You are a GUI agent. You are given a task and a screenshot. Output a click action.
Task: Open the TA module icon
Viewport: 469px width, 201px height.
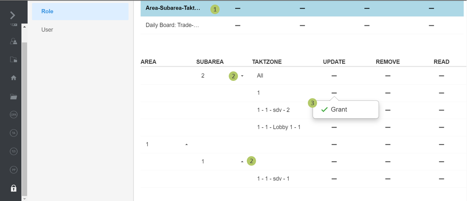point(13,133)
